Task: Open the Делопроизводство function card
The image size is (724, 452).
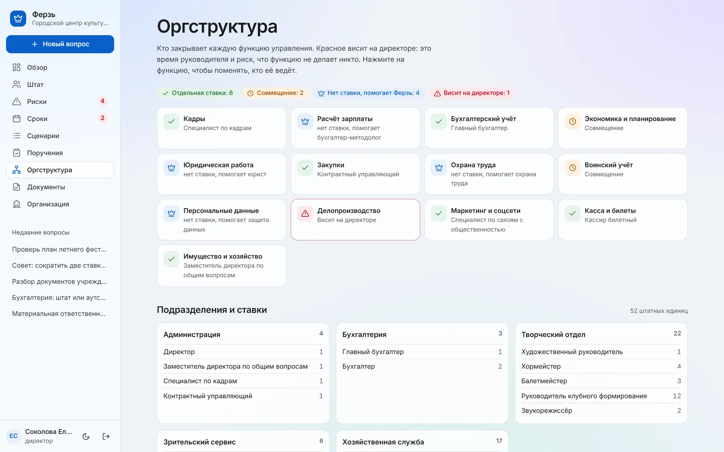Action: coord(355,220)
